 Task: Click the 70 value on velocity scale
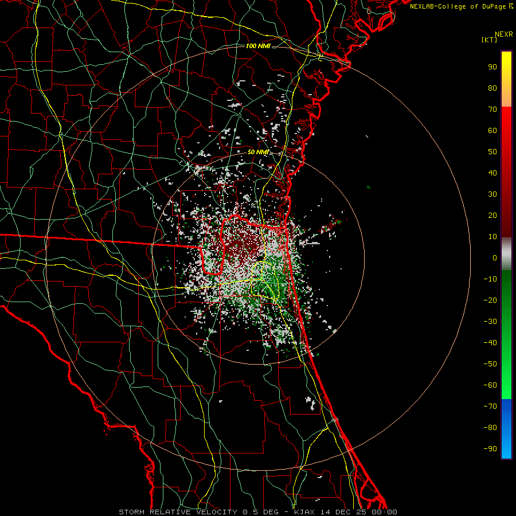(x=492, y=110)
